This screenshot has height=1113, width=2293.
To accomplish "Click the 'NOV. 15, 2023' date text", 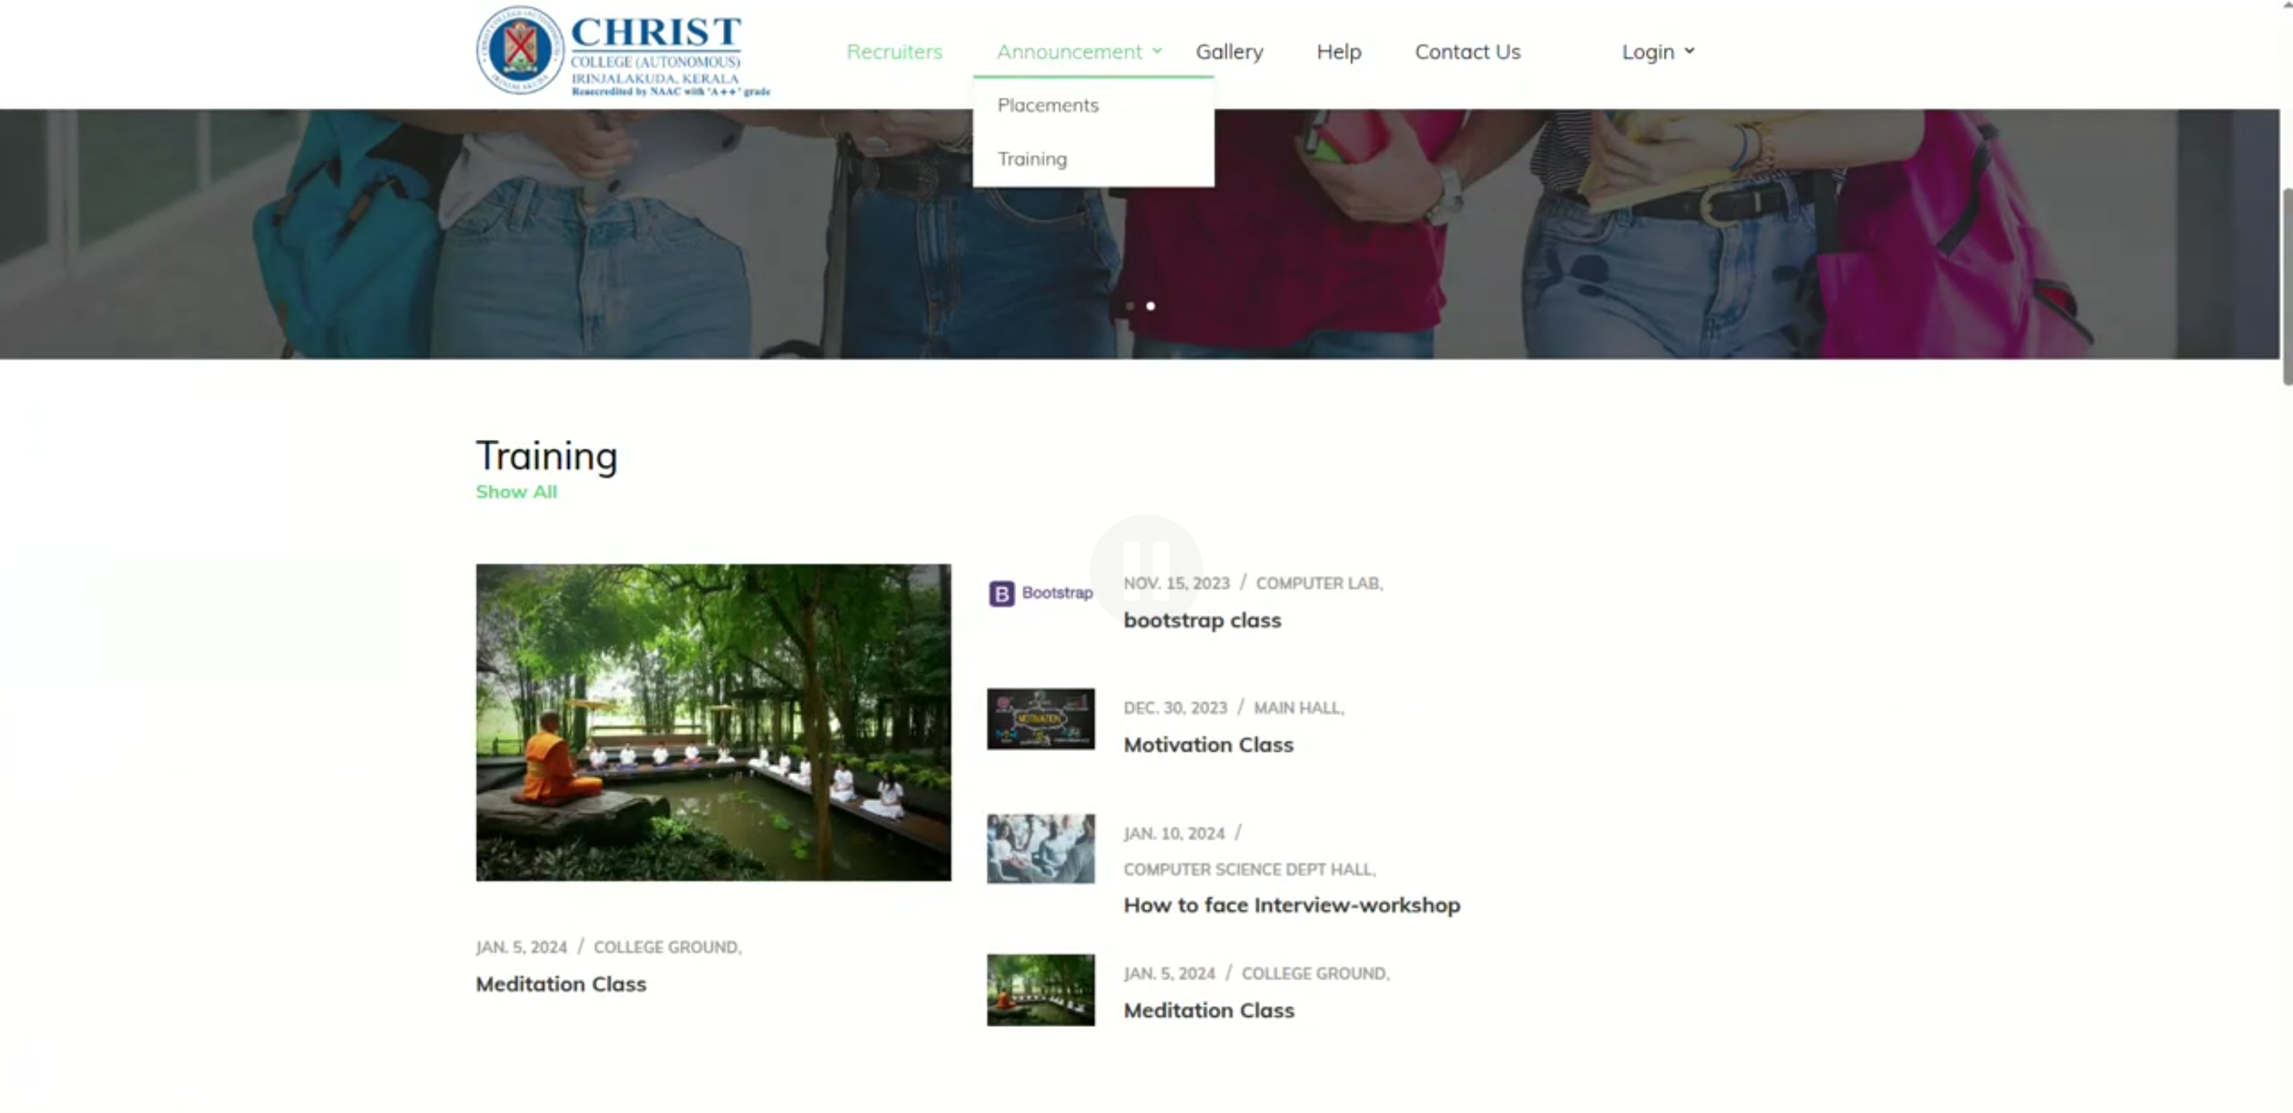I will (1175, 583).
